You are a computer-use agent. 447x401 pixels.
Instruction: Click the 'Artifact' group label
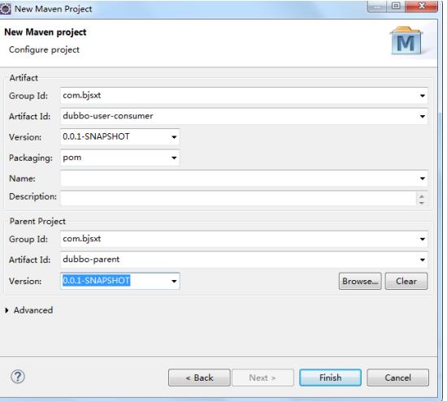point(24,78)
